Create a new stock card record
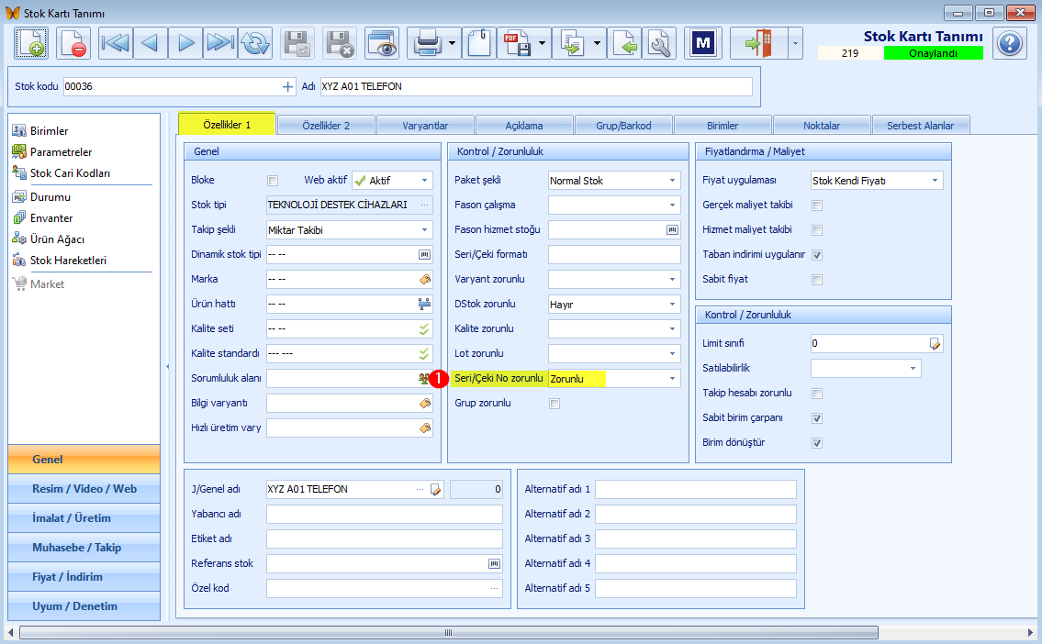This screenshot has width=1042, height=644. pos(30,44)
